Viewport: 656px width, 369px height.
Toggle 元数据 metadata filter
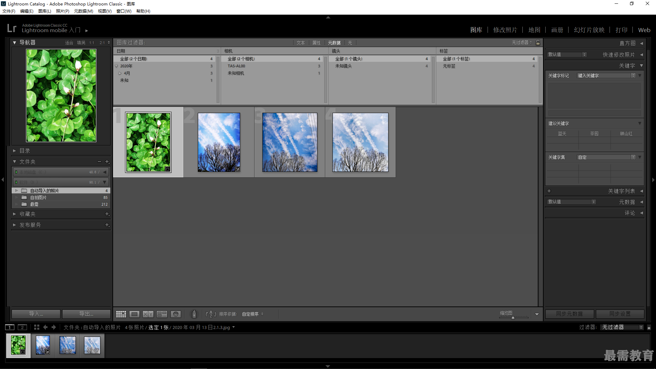[x=334, y=43]
